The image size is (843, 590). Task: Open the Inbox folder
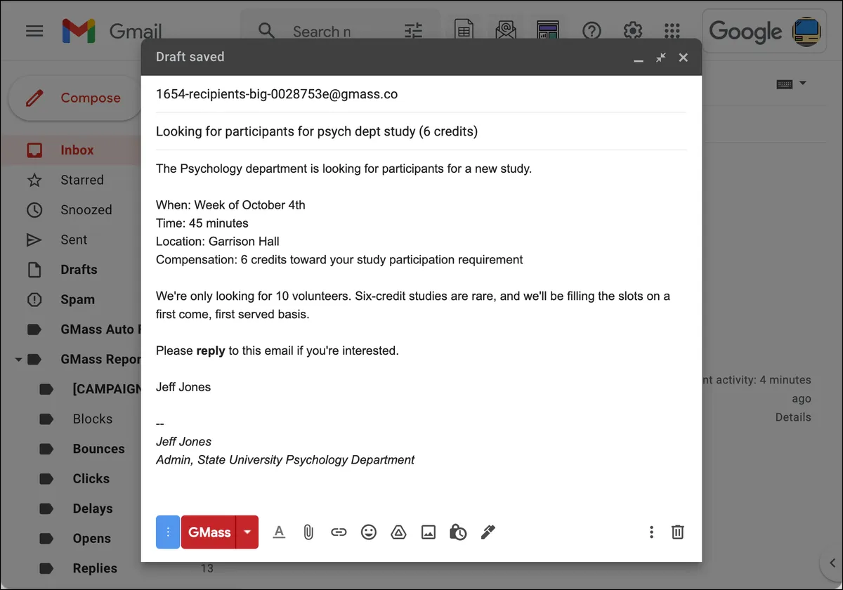tap(70, 150)
